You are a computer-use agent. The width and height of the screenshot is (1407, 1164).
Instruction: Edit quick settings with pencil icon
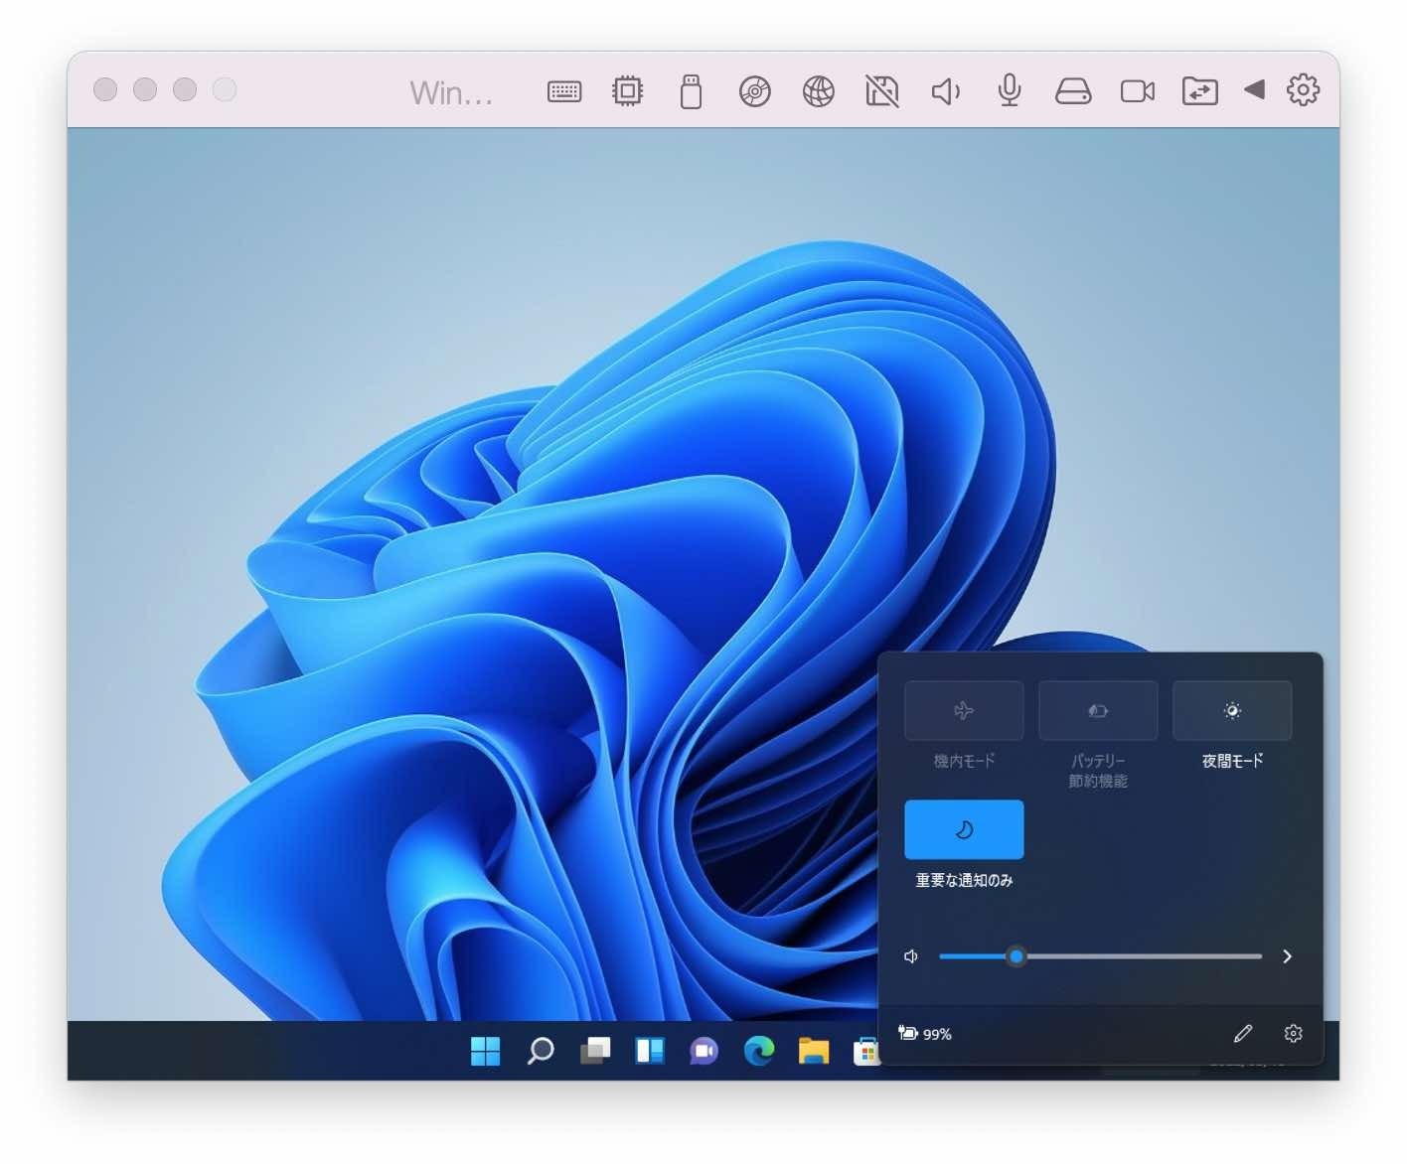1242,1034
